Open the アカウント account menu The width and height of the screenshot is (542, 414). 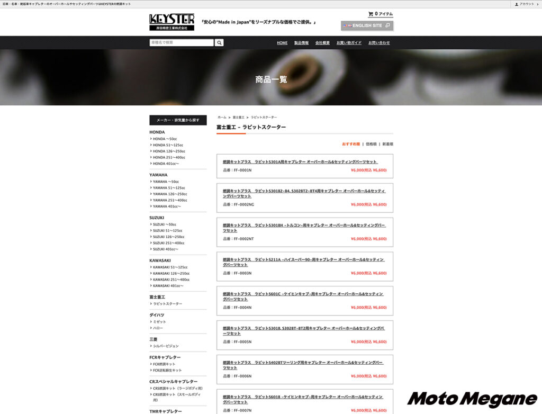pyautogui.click(x=526, y=4)
